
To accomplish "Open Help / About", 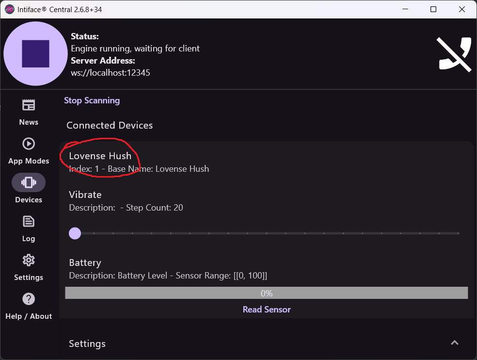I will click(28, 306).
